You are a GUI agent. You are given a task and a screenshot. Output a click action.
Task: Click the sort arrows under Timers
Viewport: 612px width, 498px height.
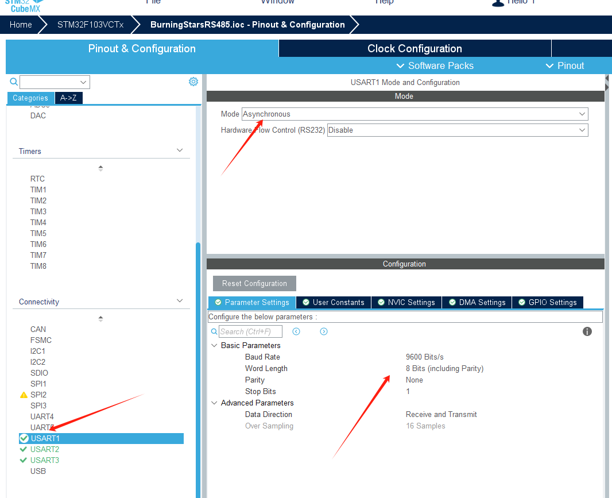(100, 168)
